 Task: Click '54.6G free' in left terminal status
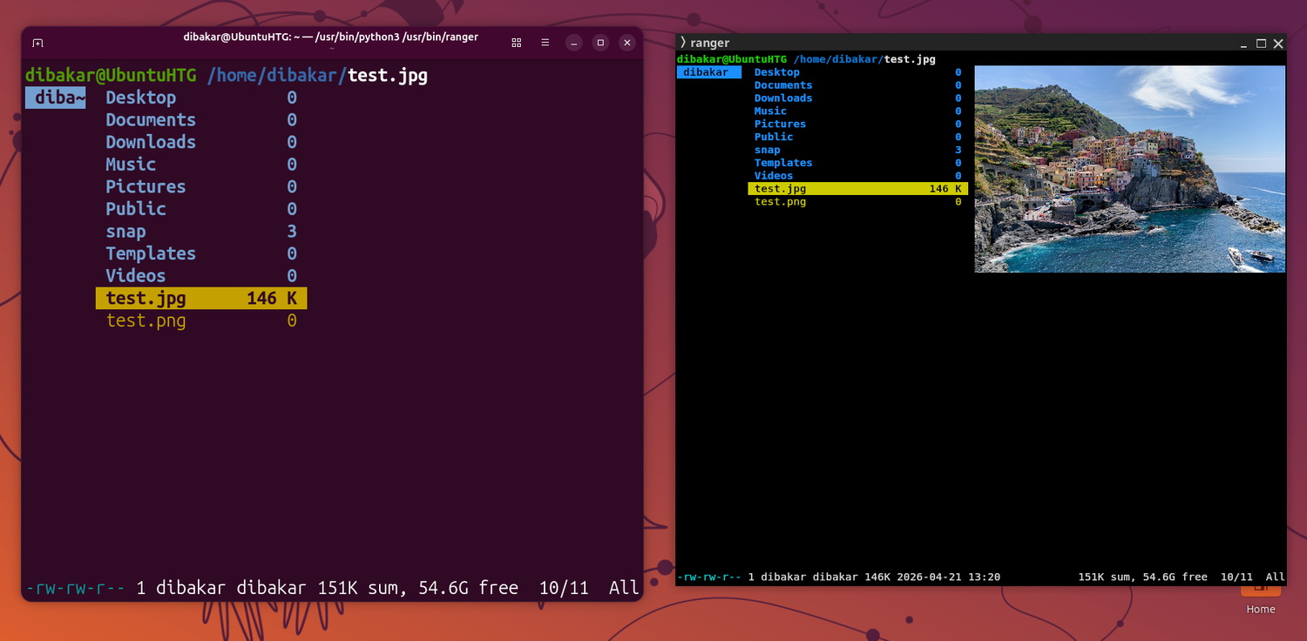pyautogui.click(x=468, y=588)
